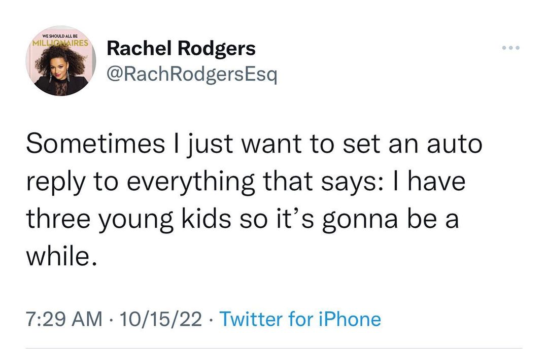
Task: Open the Twitter for iPhone source link
Action: [301, 319]
